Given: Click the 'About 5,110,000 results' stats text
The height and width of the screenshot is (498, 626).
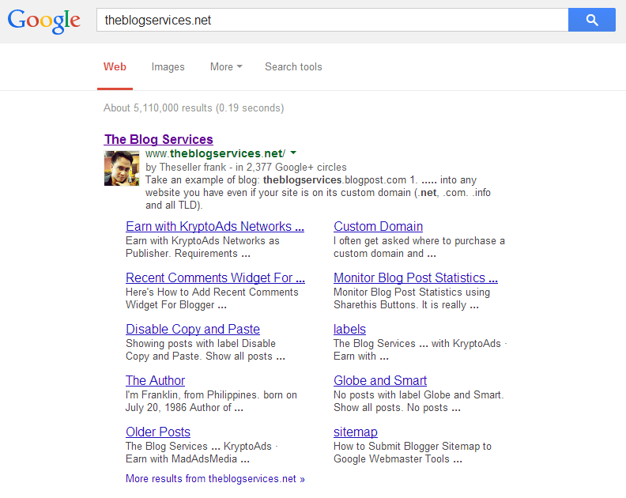Looking at the screenshot, I should point(194,108).
